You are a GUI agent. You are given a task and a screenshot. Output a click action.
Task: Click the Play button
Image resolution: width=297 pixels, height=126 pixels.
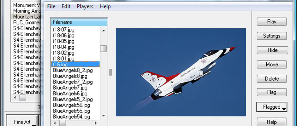pos(272,21)
